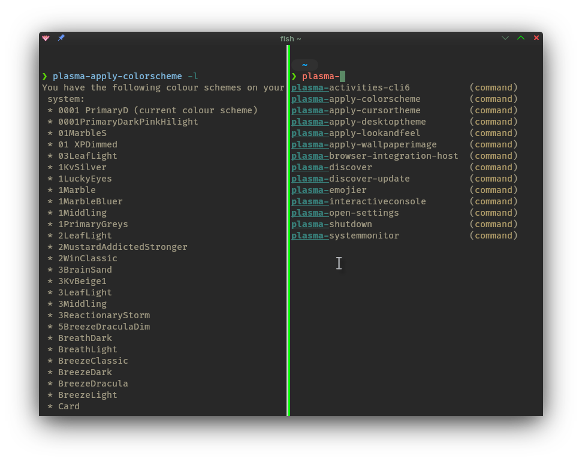This screenshot has width=582, height=462.
Task: Choose plasma-emojier from the completions list
Action: 329,190
